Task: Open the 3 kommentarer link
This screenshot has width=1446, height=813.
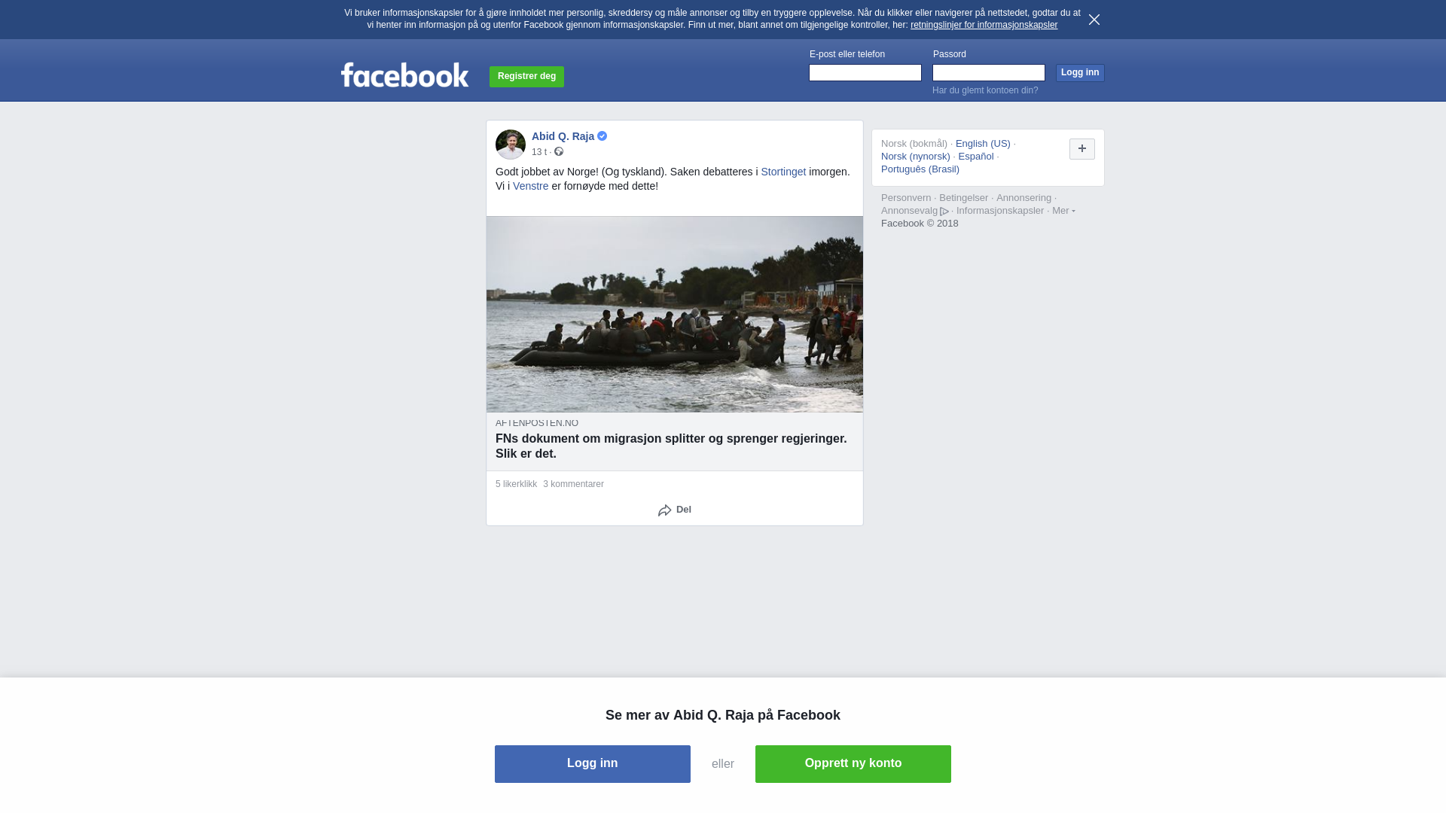Action: (573, 484)
